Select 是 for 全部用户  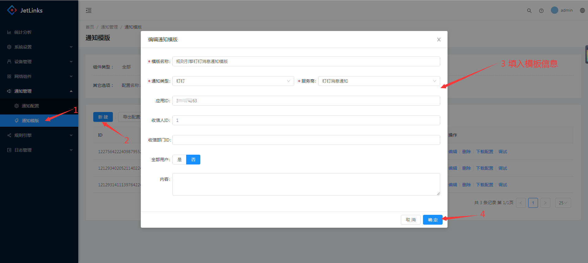point(179,160)
